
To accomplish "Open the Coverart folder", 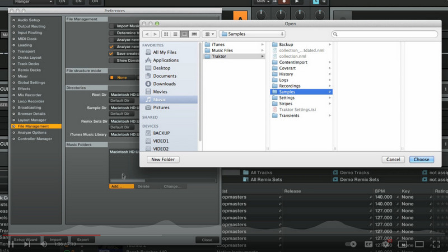I will 301,68.
